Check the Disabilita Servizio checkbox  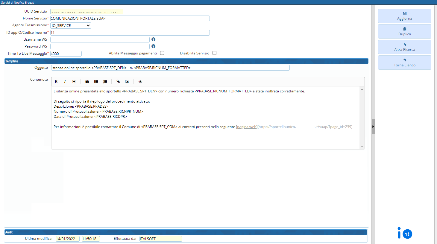pos(215,53)
